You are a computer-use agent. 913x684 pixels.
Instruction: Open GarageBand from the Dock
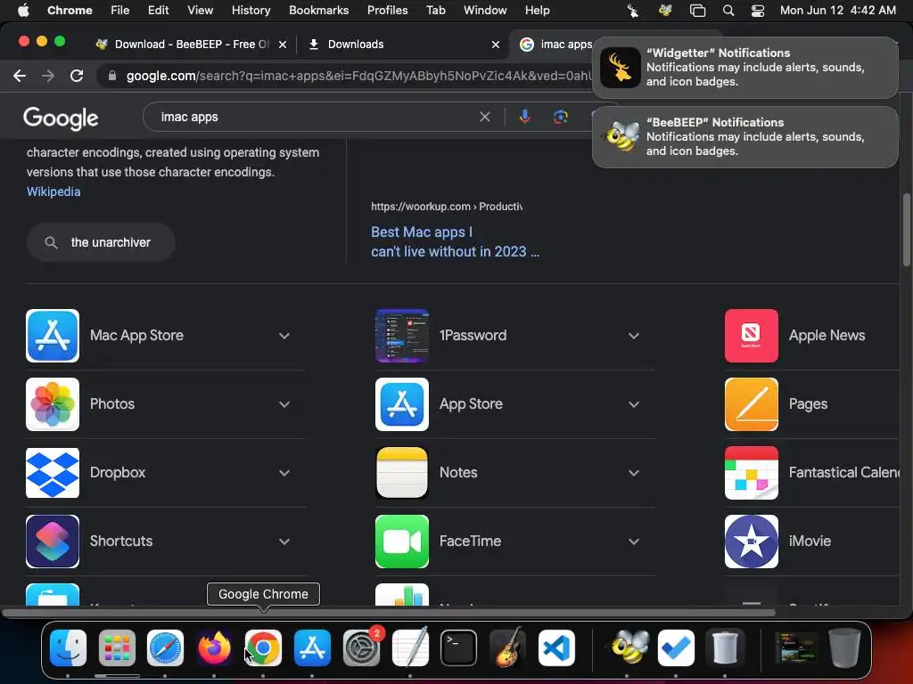pos(507,647)
